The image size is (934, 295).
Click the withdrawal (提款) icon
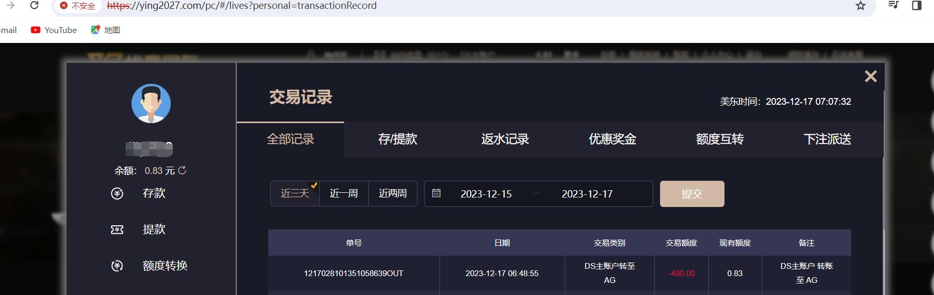point(117,230)
